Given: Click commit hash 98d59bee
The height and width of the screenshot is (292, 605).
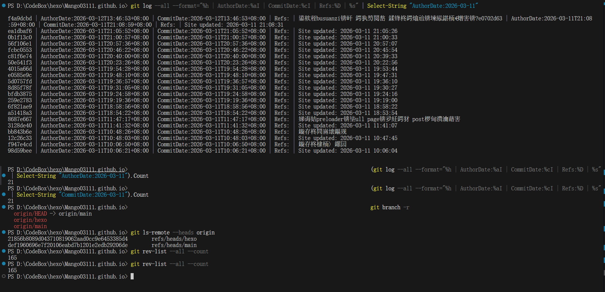Looking at the screenshot, I should coord(20,150).
